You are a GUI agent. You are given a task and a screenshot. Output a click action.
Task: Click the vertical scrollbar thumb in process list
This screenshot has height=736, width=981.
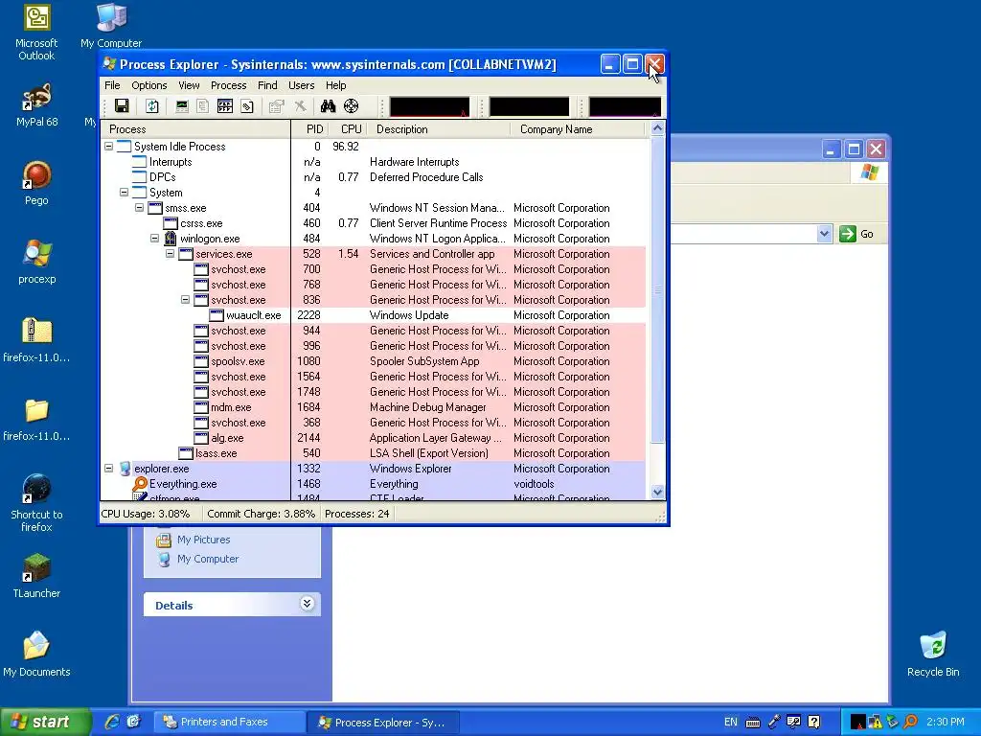(657, 289)
